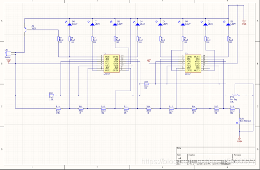Select LED D5 symbol
260x170 pixels.
[138, 24]
